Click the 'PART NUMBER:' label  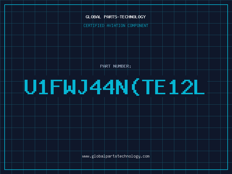tap(116, 66)
